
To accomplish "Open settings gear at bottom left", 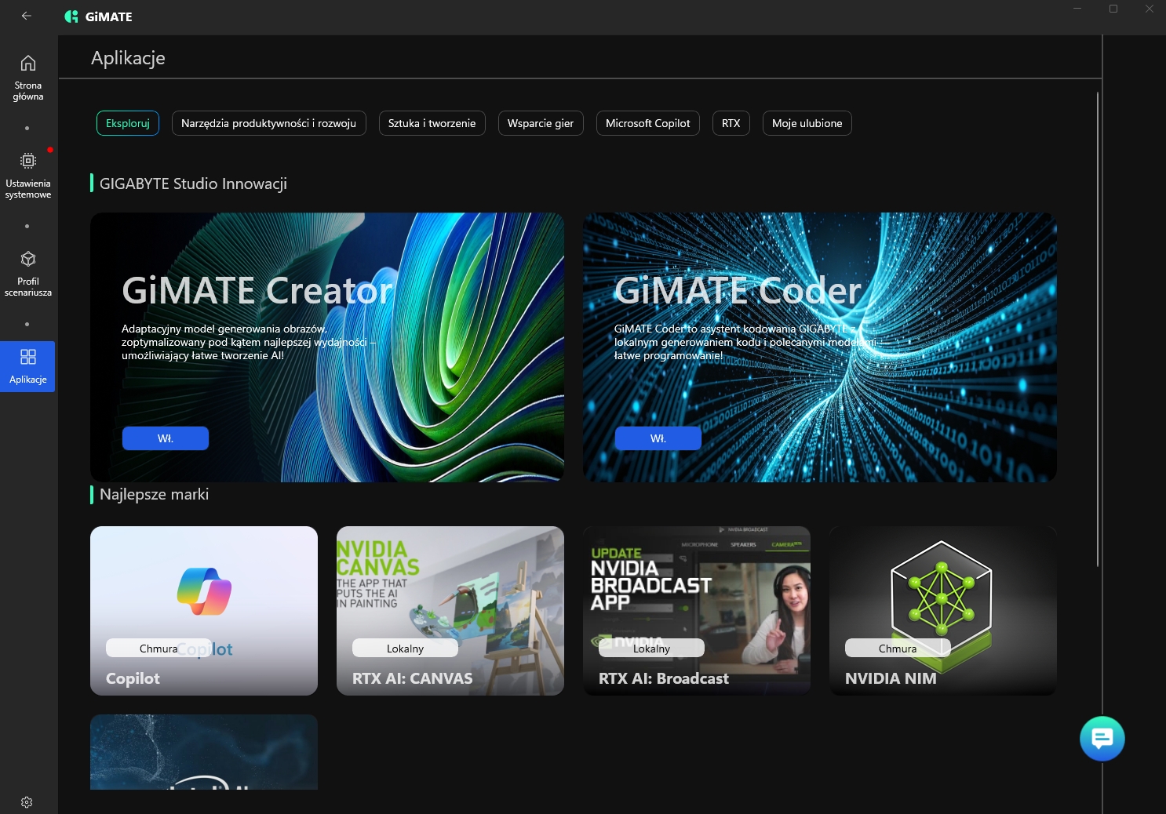I will pos(27,802).
